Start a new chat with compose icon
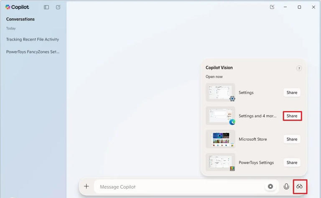 (x=58, y=7)
